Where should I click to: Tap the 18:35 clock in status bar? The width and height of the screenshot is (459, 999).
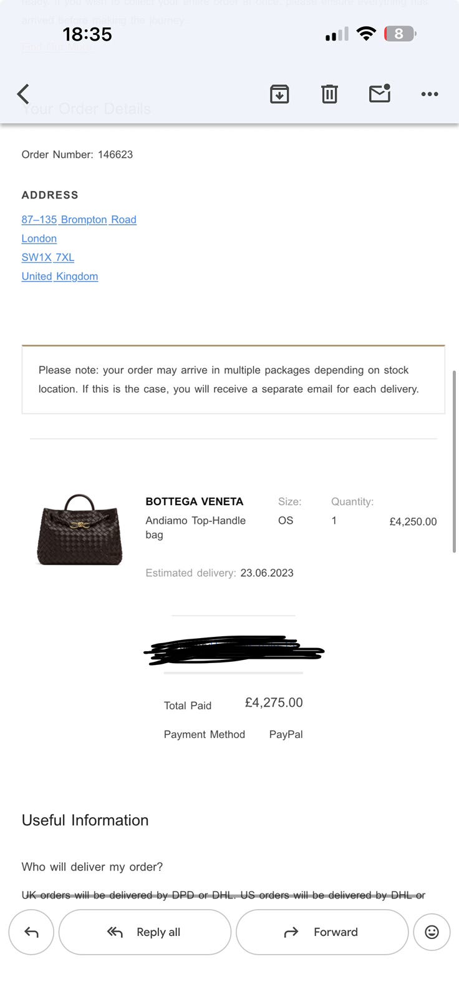point(87,34)
